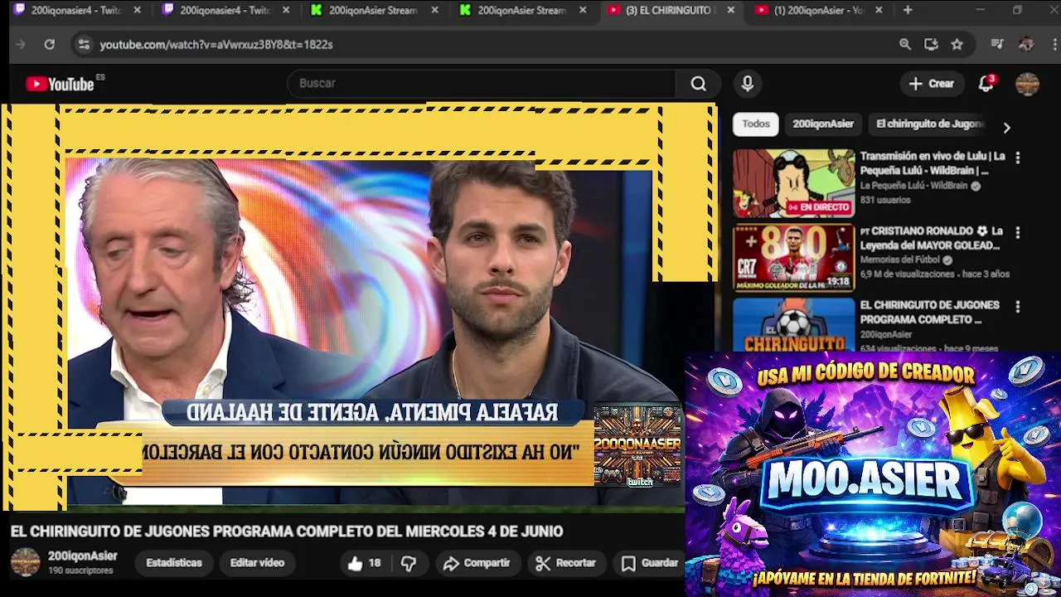Select the Todos filter chip

coord(756,124)
